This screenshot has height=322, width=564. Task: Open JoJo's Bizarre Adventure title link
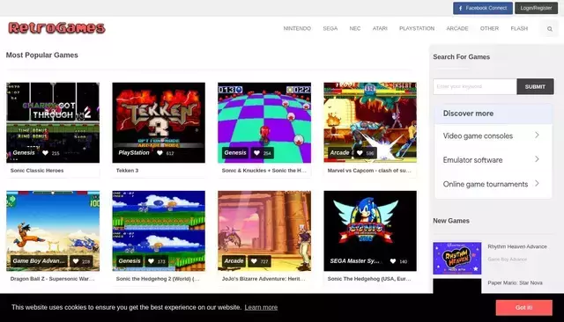[263, 279]
